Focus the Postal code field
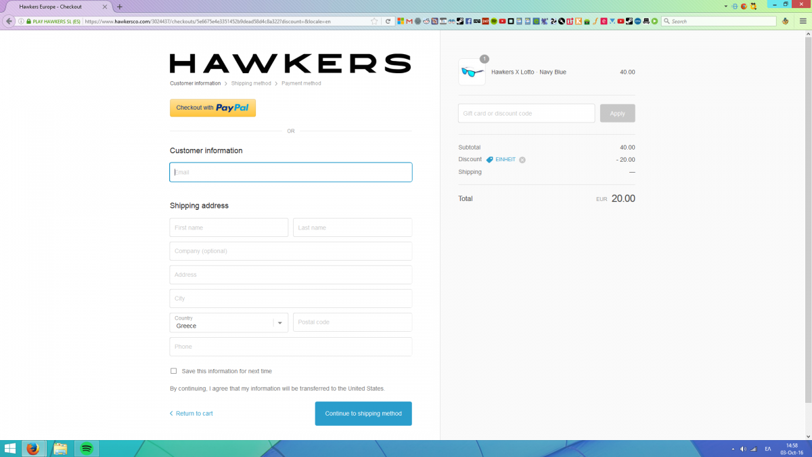The width and height of the screenshot is (812, 457). (353, 322)
